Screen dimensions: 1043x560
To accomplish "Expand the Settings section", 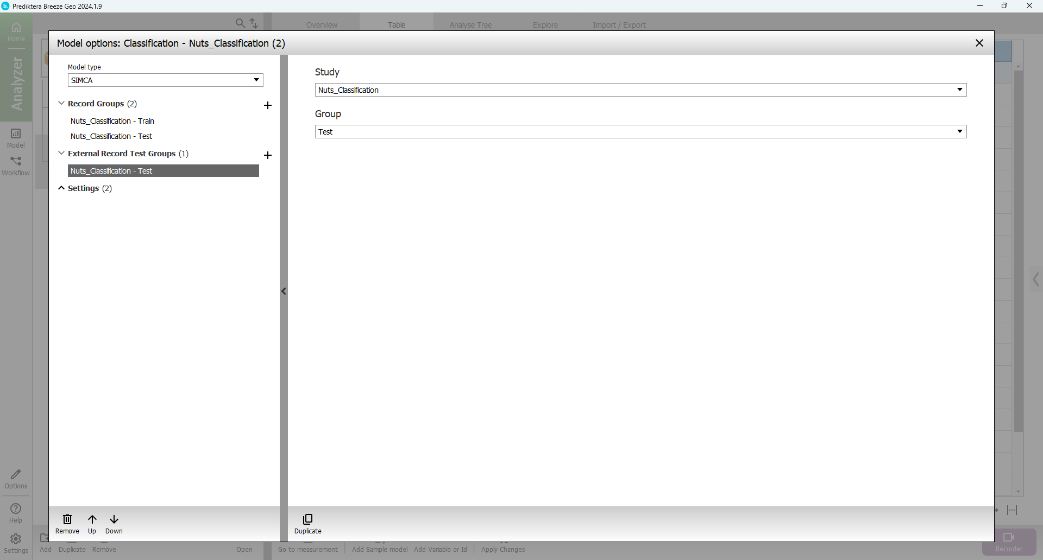I will coord(61,188).
